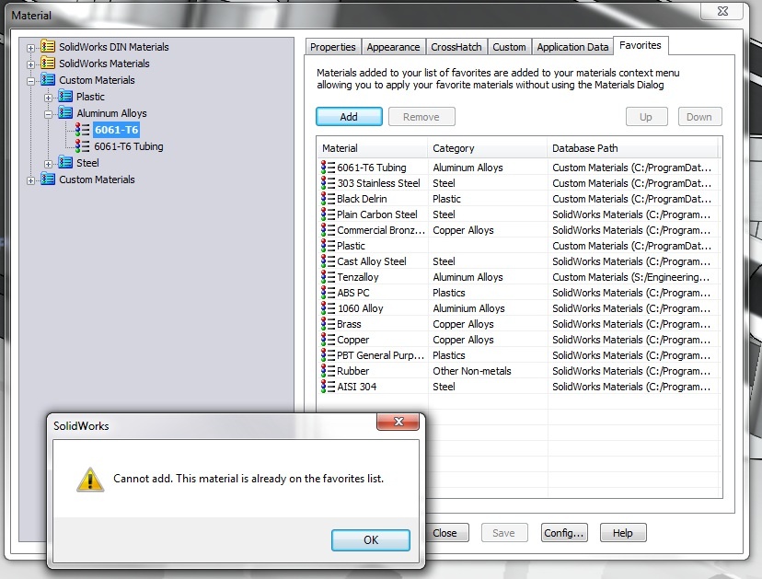Select the 6061-T6 tree item label
The image size is (762, 579).
[x=117, y=130]
